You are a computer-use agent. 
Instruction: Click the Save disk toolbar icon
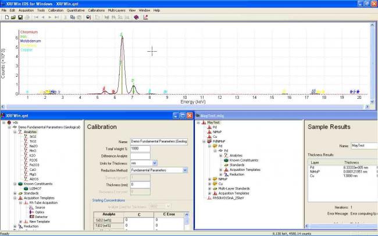coord(19,17)
